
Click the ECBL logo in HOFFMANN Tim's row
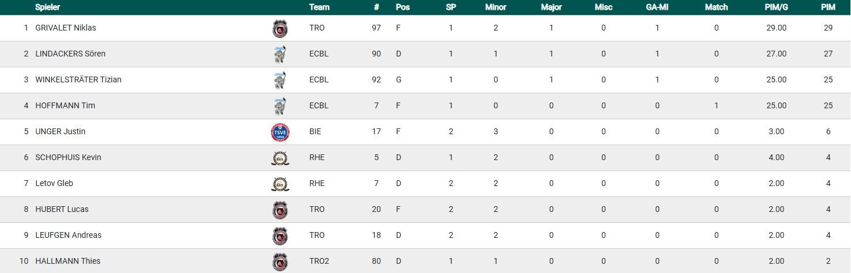tap(280, 106)
